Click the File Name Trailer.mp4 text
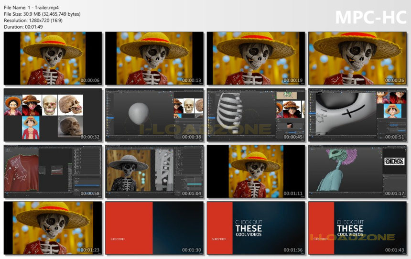This screenshot has width=411, height=259. 31,8
